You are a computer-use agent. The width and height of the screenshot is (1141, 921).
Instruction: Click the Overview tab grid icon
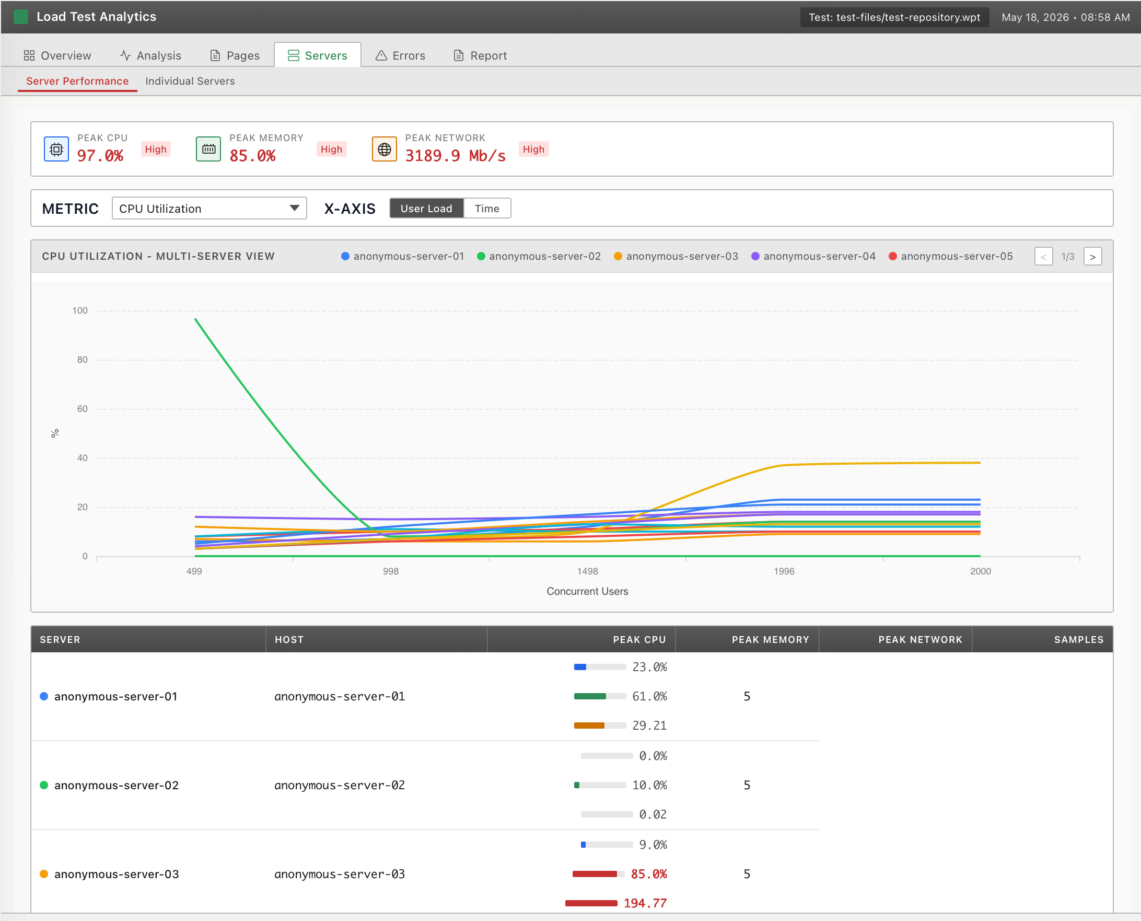pos(29,56)
